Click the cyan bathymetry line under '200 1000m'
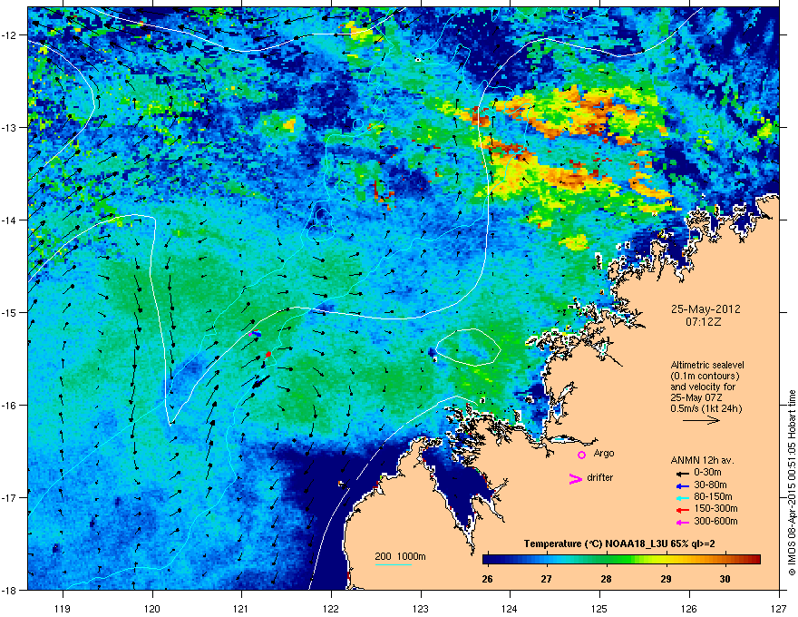The image size is (798, 617). click(x=393, y=564)
